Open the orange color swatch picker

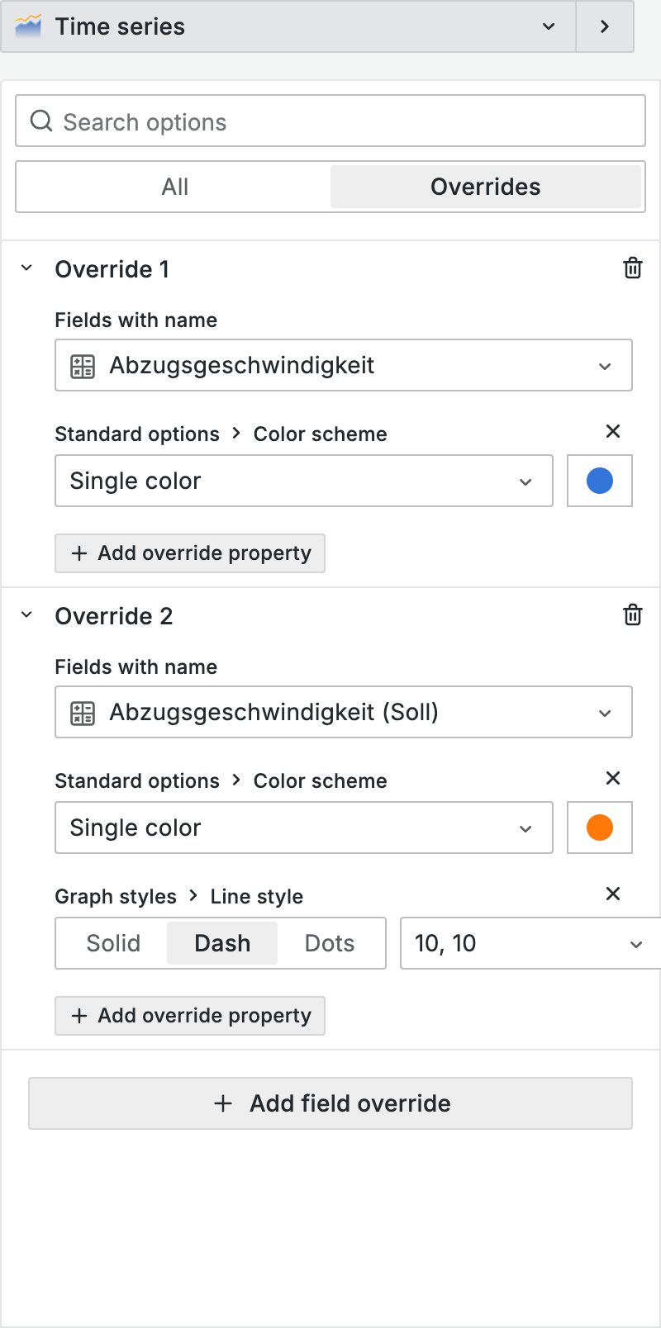600,828
